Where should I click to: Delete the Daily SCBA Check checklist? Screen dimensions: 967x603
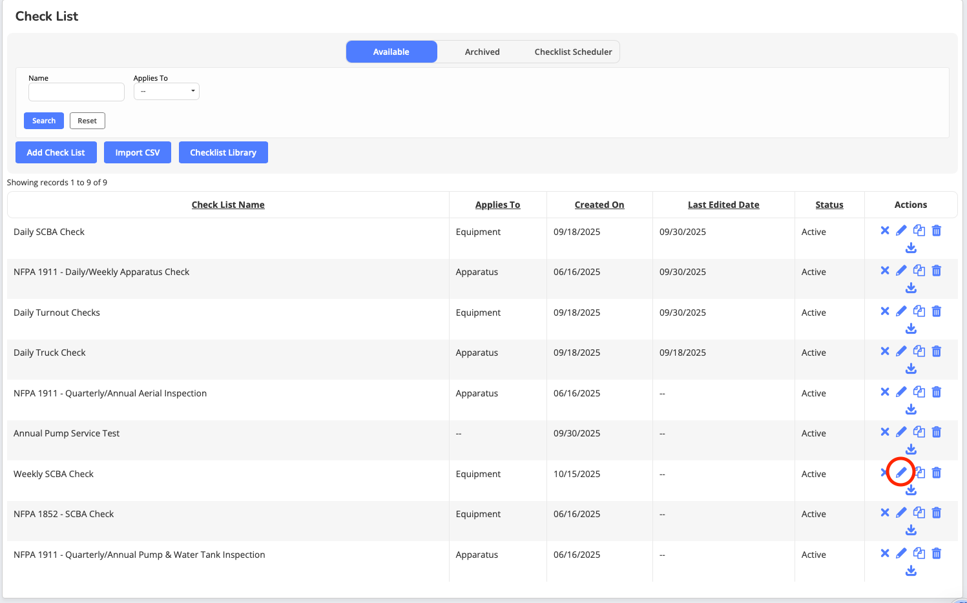pos(936,230)
